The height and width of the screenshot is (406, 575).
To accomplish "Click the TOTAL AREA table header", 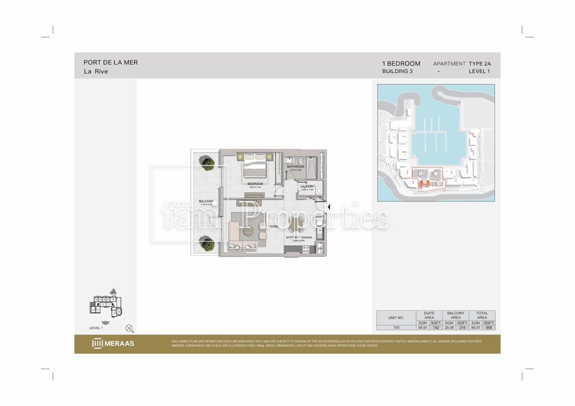I will (x=482, y=315).
